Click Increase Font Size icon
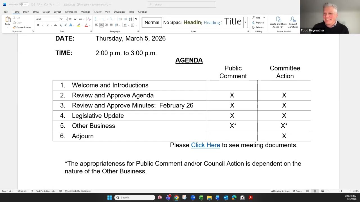The image size is (360, 202). point(70,19)
